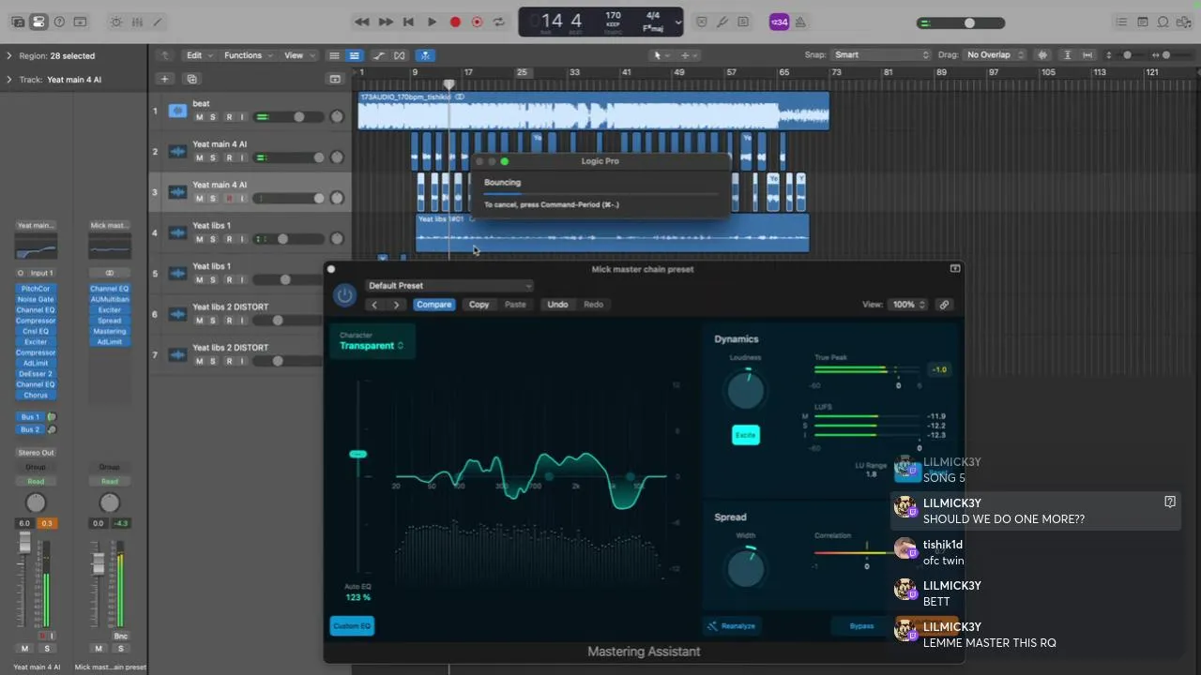
Task: Click the Fast Forward transport button
Action: pyautogui.click(x=386, y=22)
